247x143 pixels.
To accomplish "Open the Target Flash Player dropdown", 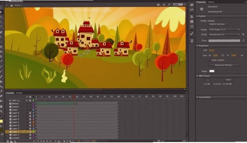I will pos(224,29).
